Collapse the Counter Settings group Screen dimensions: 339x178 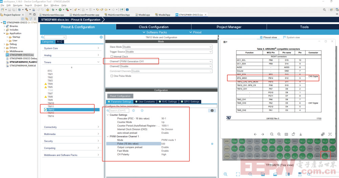108,115
